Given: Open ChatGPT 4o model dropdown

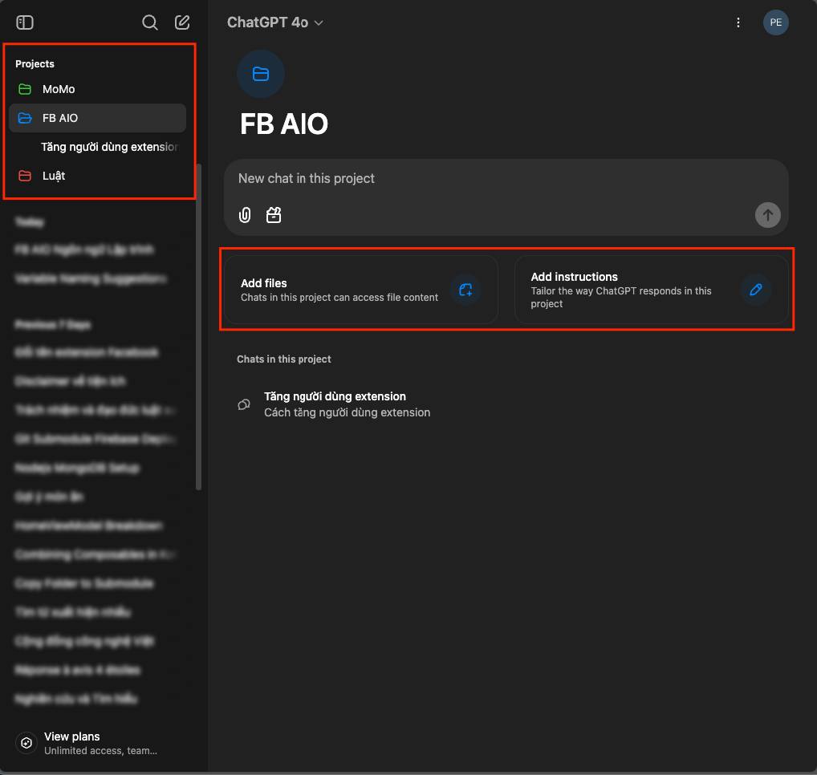Looking at the screenshot, I should [x=275, y=22].
